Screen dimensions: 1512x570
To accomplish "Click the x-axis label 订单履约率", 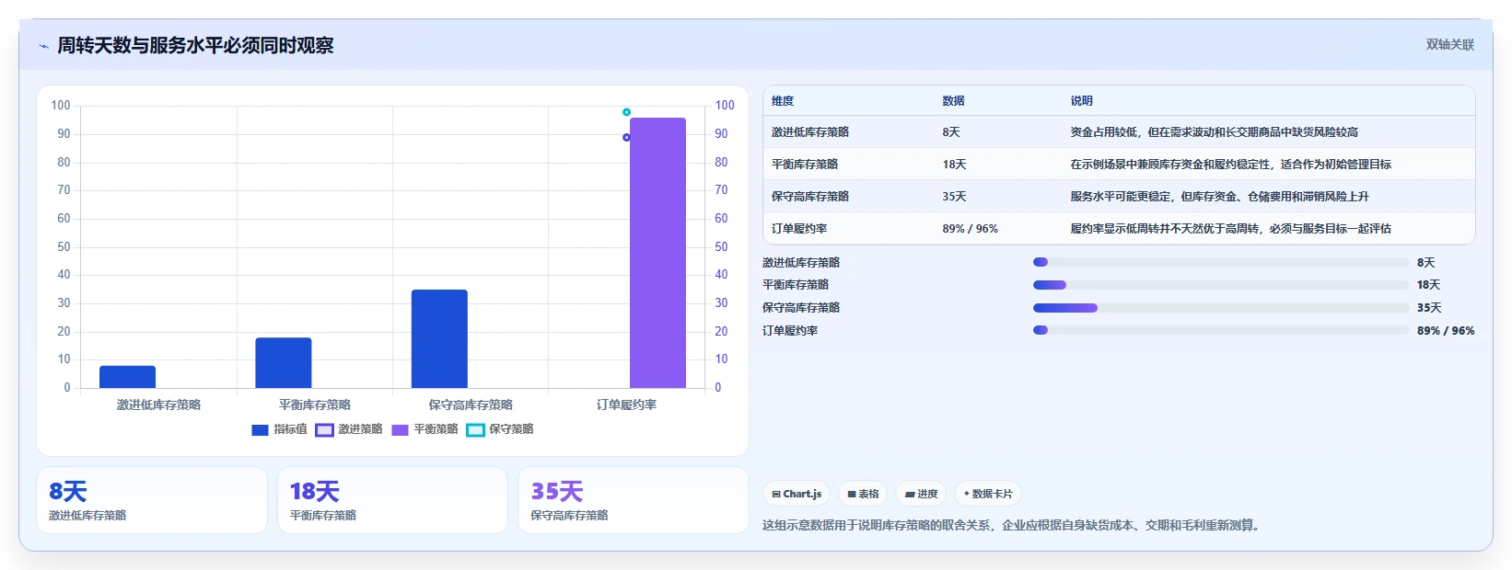I will click(626, 405).
